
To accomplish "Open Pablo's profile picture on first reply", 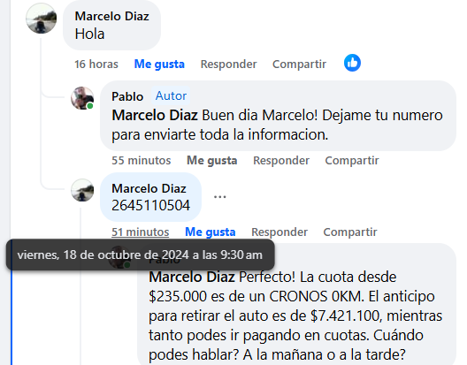I will (x=82, y=98).
